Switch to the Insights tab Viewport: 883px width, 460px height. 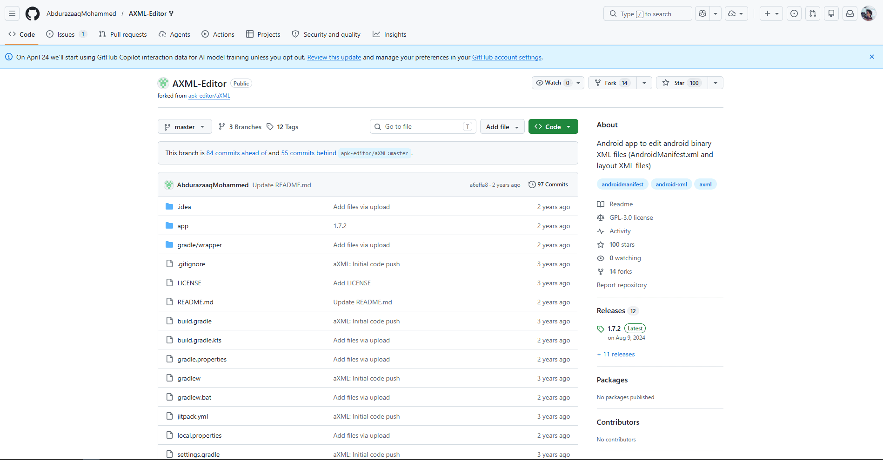click(x=389, y=34)
